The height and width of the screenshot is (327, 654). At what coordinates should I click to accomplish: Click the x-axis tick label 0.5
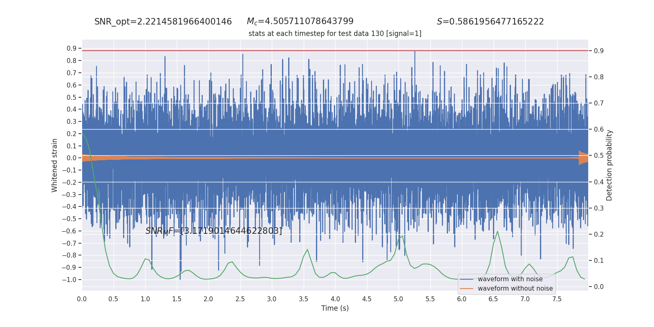coord(114,299)
